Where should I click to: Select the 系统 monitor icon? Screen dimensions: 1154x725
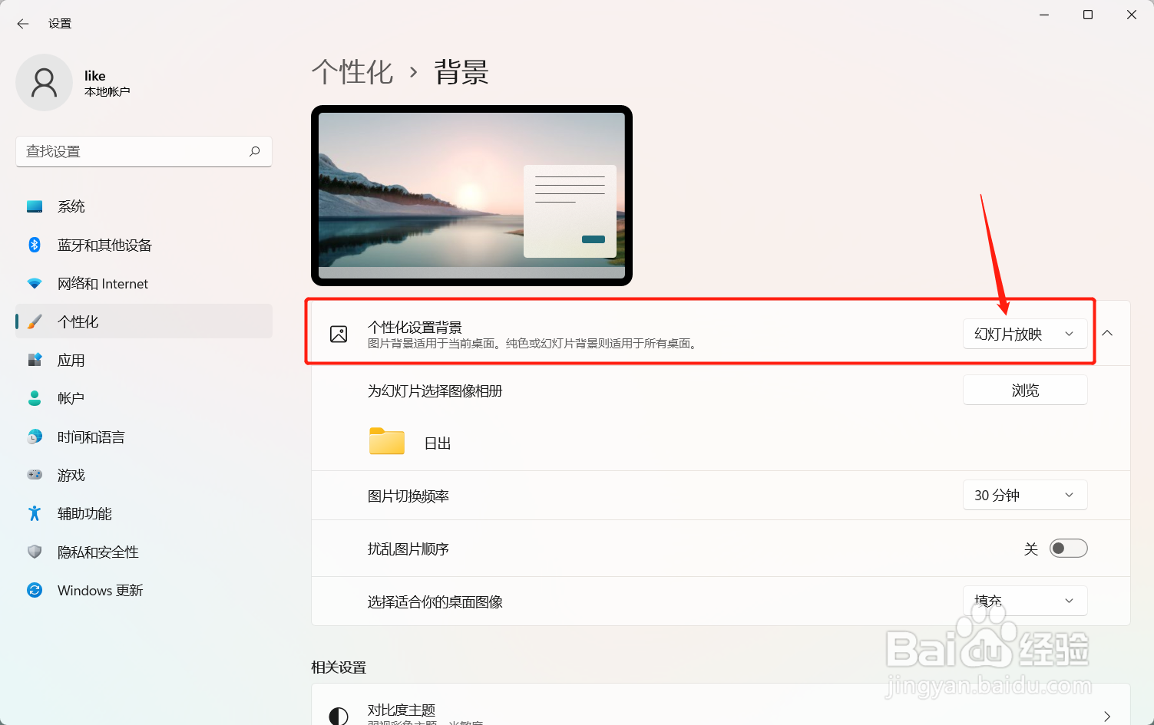point(35,206)
